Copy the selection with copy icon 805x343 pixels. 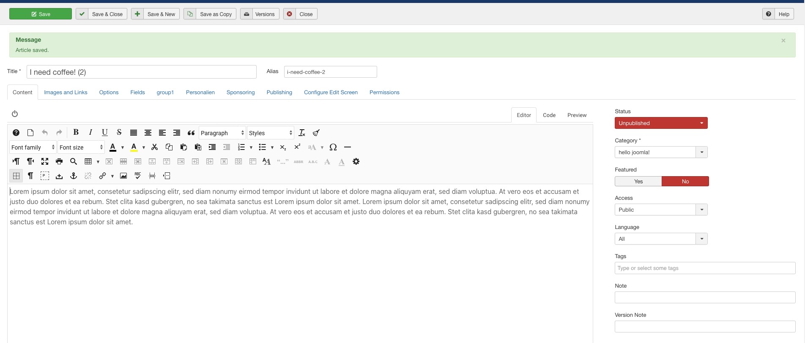point(169,147)
